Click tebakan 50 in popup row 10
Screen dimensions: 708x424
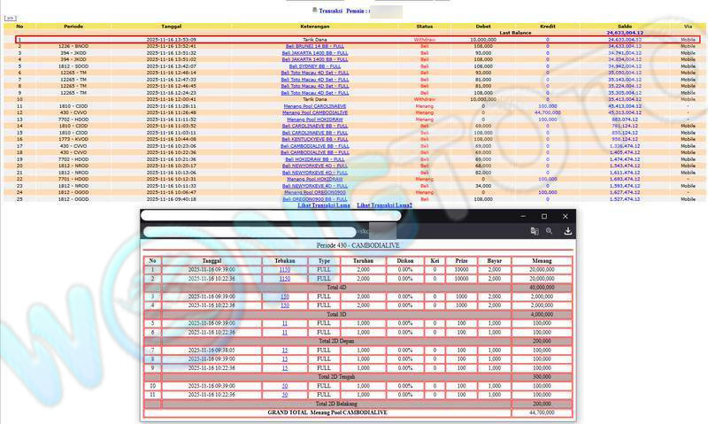click(285, 386)
